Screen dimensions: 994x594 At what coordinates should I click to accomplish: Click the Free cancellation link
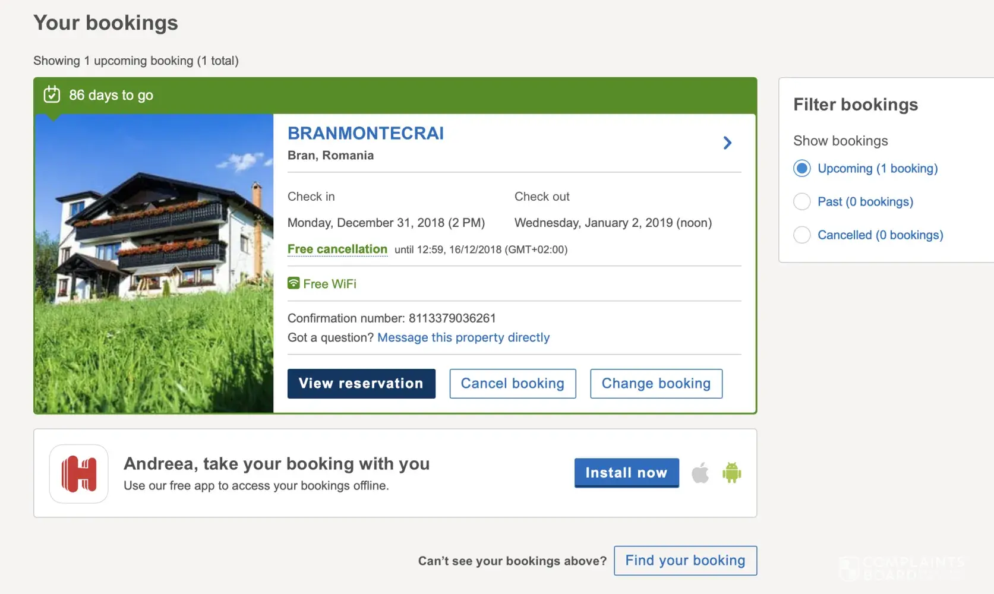click(337, 249)
